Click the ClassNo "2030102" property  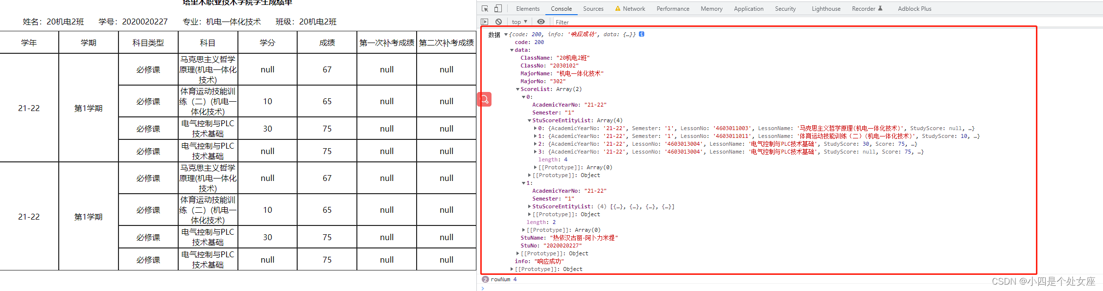click(x=549, y=66)
